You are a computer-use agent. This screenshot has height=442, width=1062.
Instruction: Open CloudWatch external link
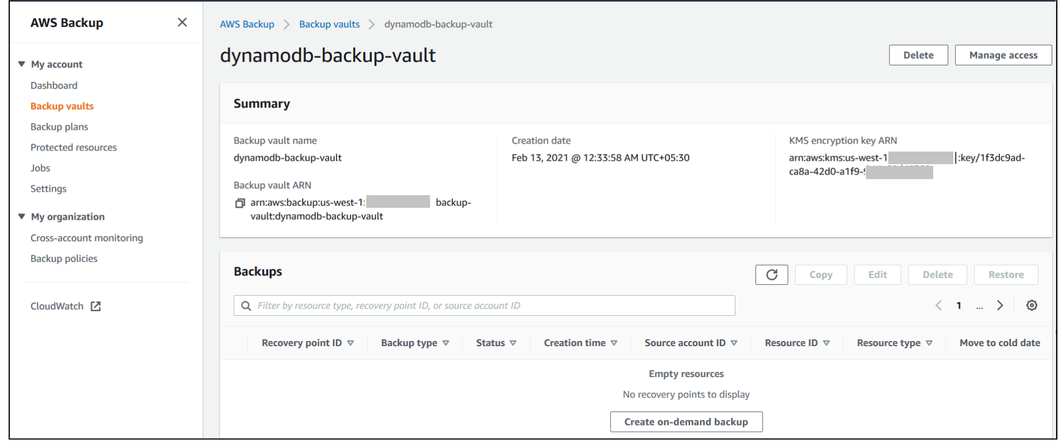tap(66, 306)
